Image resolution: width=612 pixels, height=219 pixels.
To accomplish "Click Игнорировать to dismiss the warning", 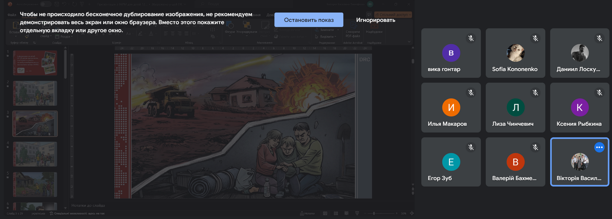I will (x=375, y=20).
